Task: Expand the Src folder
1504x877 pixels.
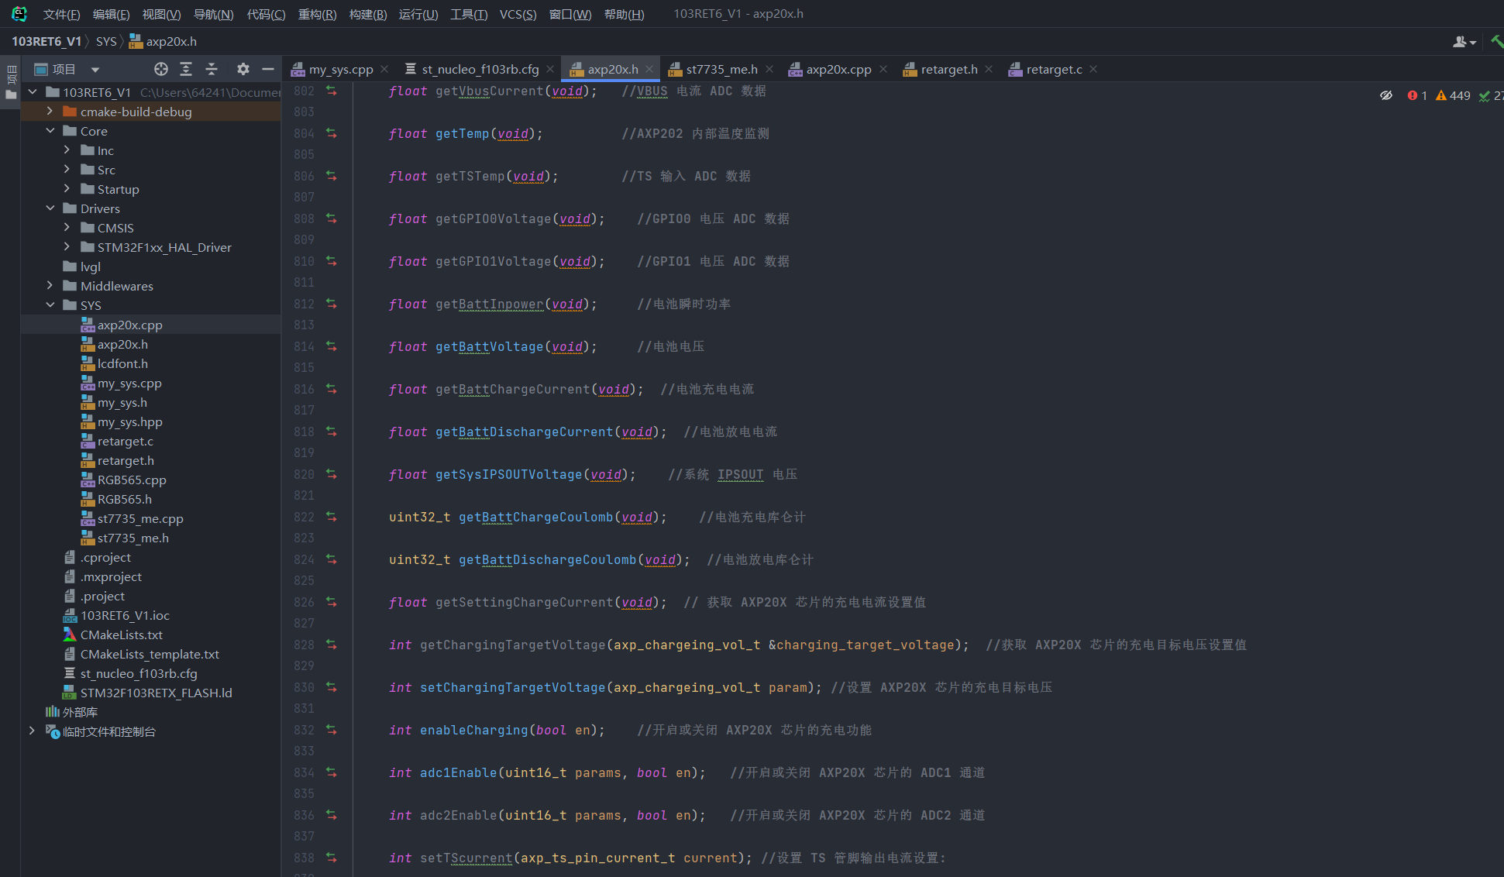Action: (x=67, y=170)
